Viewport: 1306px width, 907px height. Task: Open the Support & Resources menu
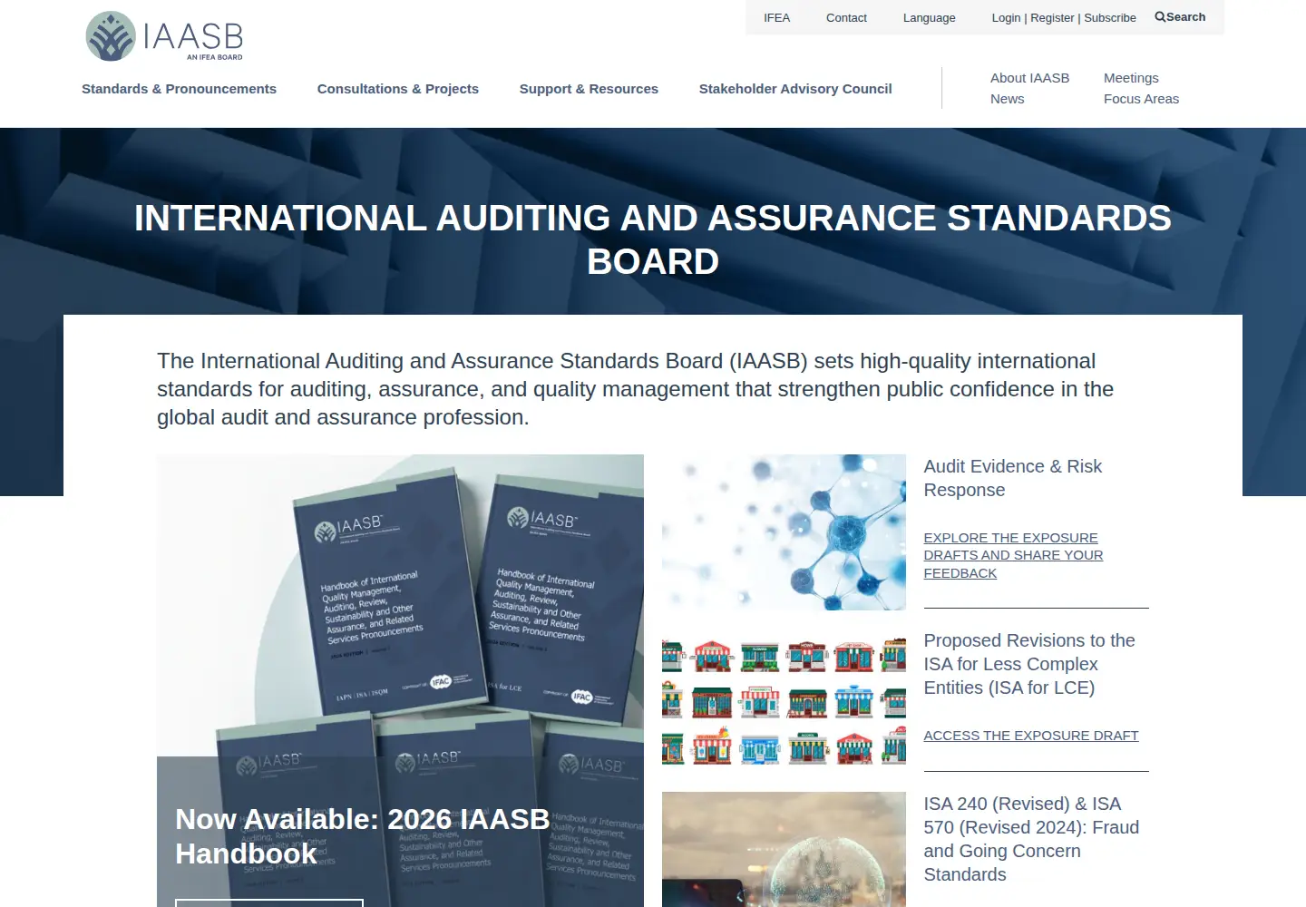(589, 89)
